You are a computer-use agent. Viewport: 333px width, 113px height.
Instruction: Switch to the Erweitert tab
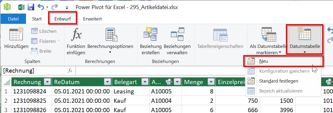click(92, 19)
